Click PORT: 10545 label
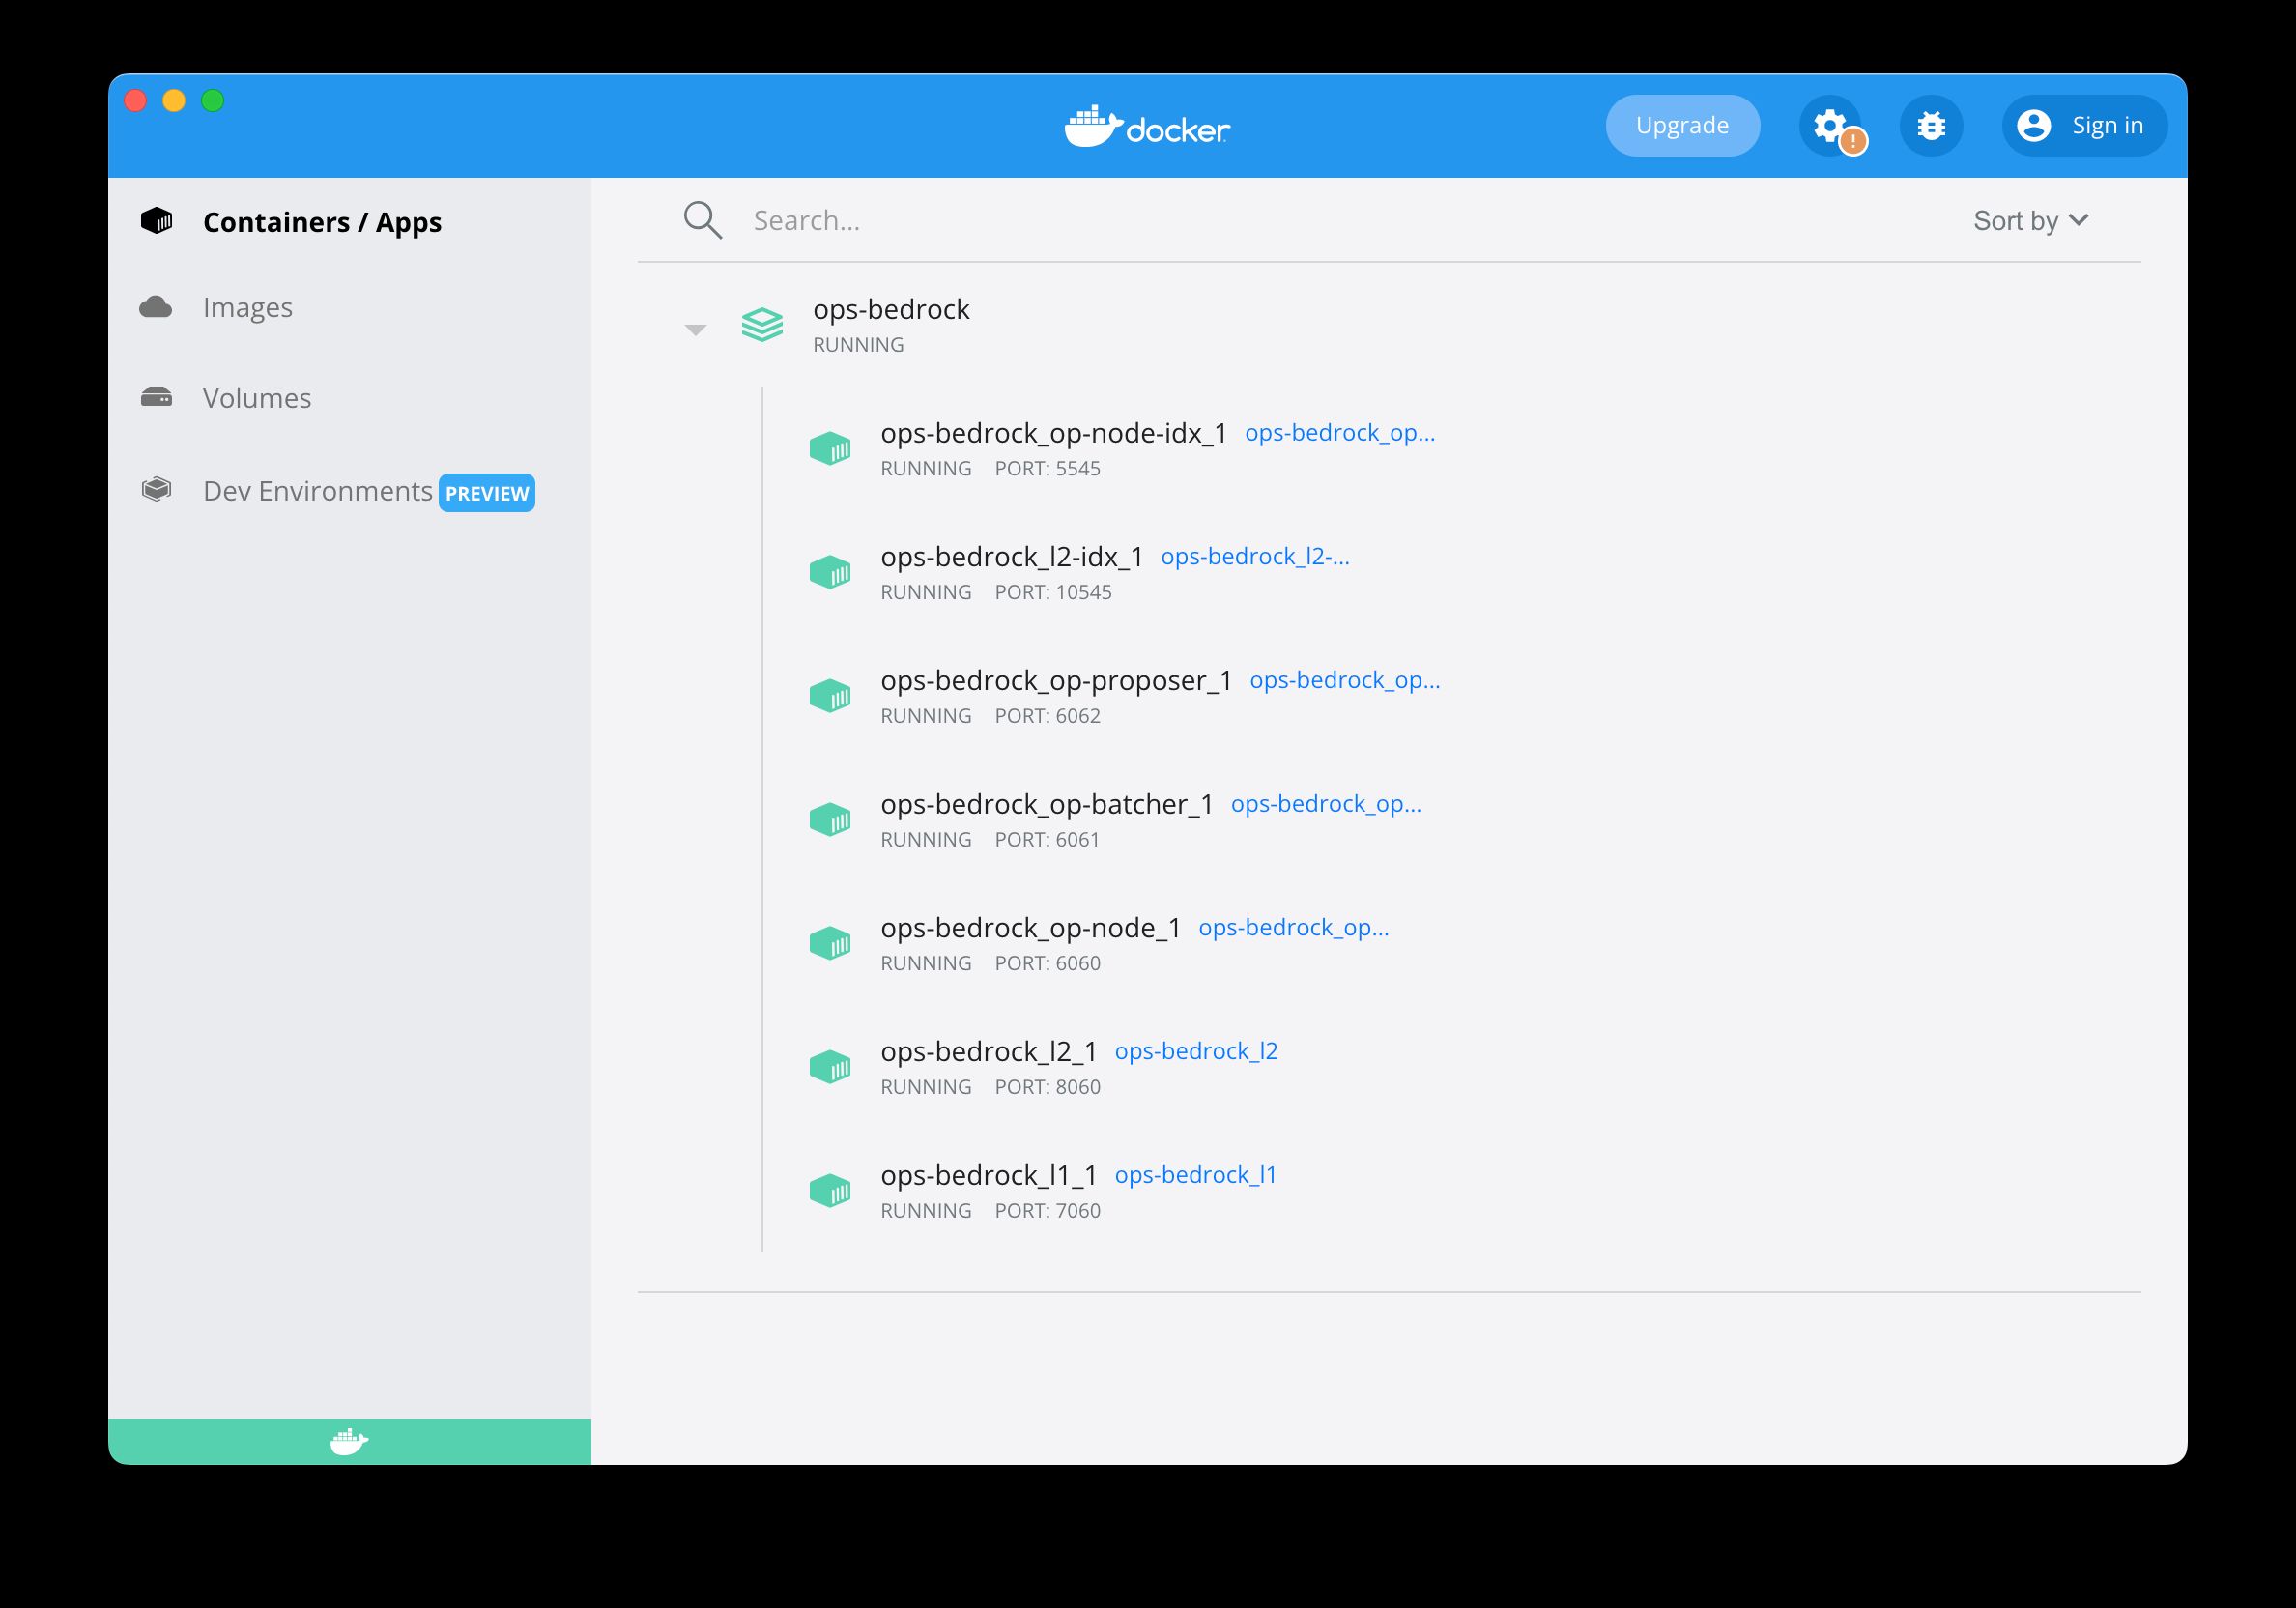Image resolution: width=2296 pixels, height=1608 pixels. pyautogui.click(x=1053, y=593)
